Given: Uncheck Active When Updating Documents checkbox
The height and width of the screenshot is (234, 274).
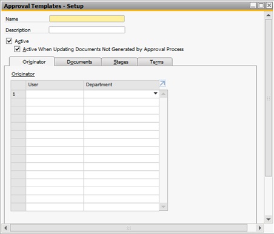Looking at the screenshot, I should [17, 49].
